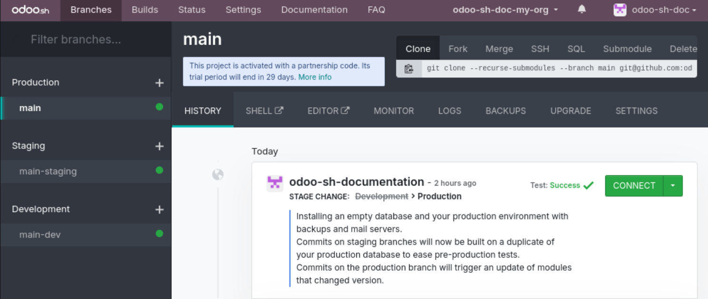Screen dimensions: 708x299
Task: Click the external-link icon on the EDITOR tab
Action: (x=346, y=110)
